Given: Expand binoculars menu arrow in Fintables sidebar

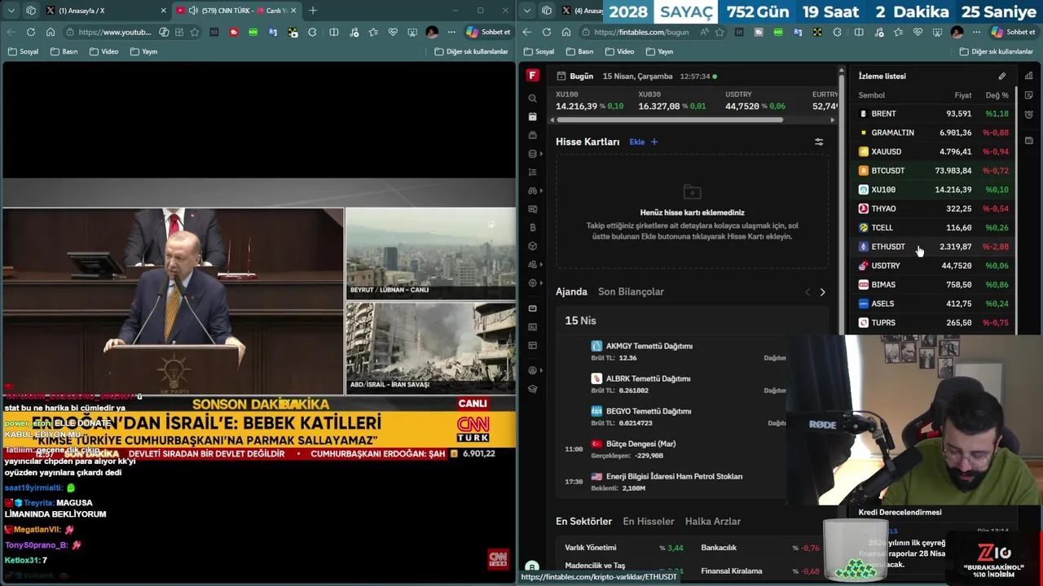Looking at the screenshot, I should click(x=541, y=190).
